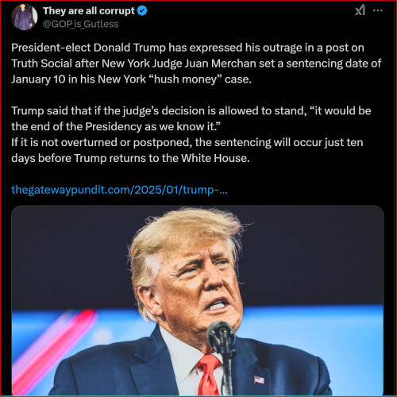Click the sentence starting If it is not overturned
The image size is (397, 397).
tap(187, 150)
